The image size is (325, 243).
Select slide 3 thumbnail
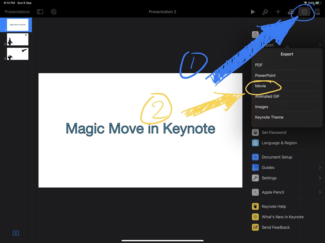pyautogui.click(x=18, y=54)
